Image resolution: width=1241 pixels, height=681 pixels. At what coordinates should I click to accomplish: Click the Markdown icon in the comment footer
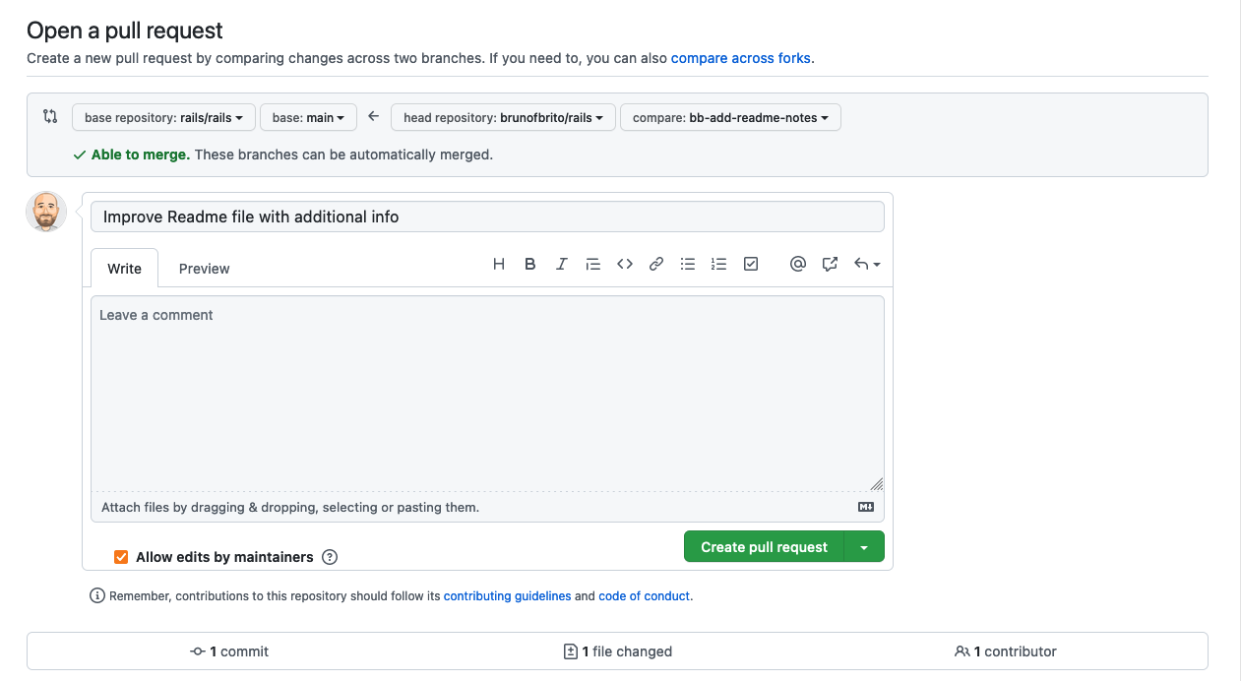pyautogui.click(x=865, y=506)
